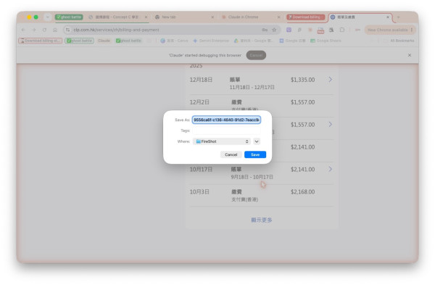
Task: Open the $1,557.00 bill row chevron
Action: pos(330,124)
